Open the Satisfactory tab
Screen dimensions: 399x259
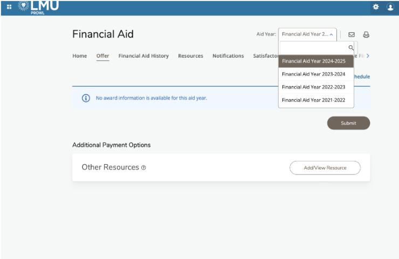click(x=266, y=55)
